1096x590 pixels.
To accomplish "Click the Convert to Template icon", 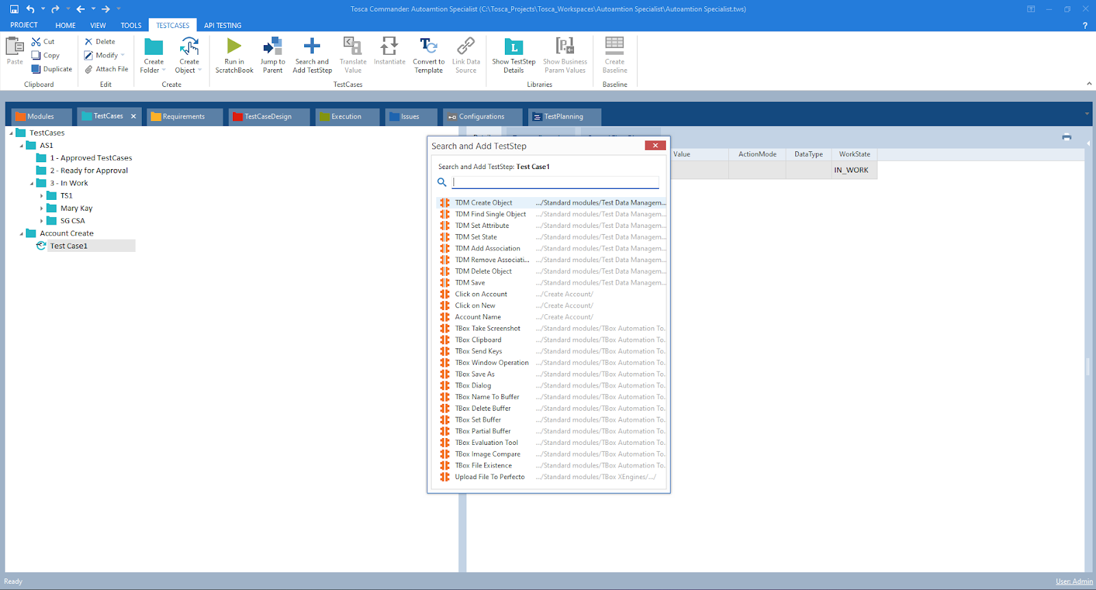I will 429,46.
